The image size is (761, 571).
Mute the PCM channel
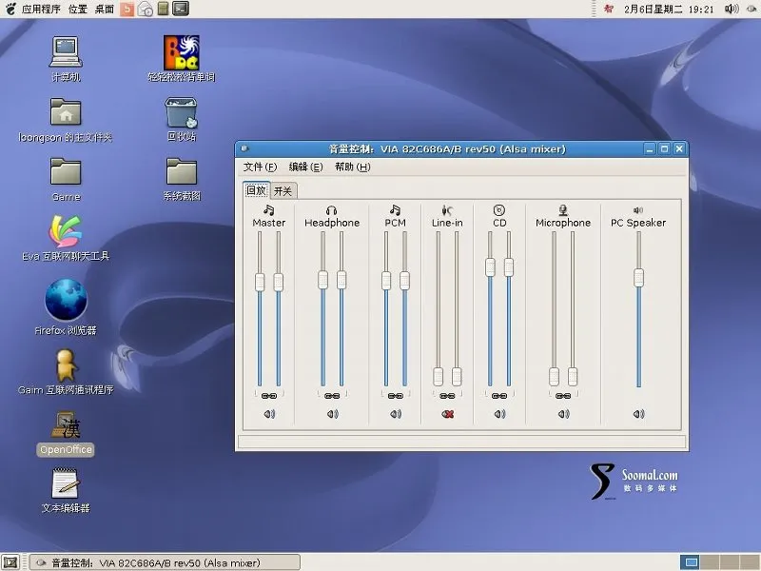(x=396, y=414)
